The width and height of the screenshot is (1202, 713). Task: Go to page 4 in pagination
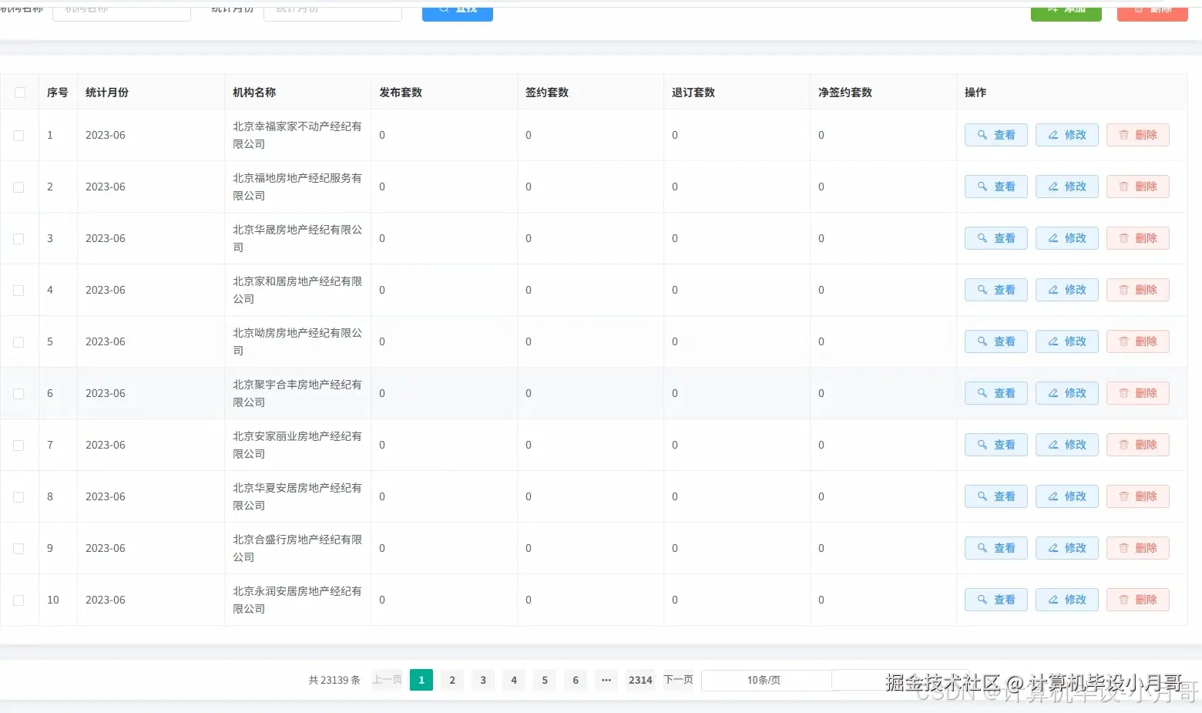tap(513, 680)
